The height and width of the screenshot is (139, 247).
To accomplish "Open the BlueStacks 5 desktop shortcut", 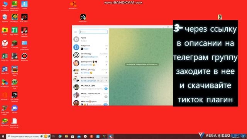I will coord(5,122).
